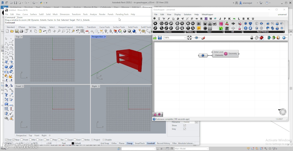This screenshot has height=151, width=293.
Task: Uncheck the Gray checkbox in properties panel
Action: click(185, 129)
